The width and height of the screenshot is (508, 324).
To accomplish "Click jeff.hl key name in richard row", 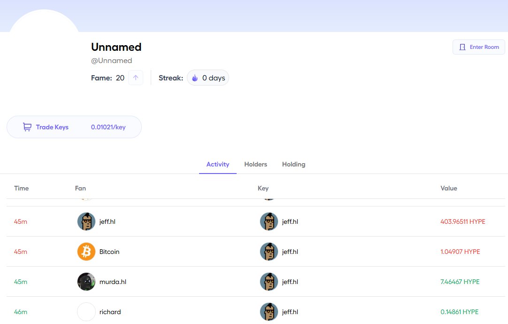I will (x=290, y=312).
